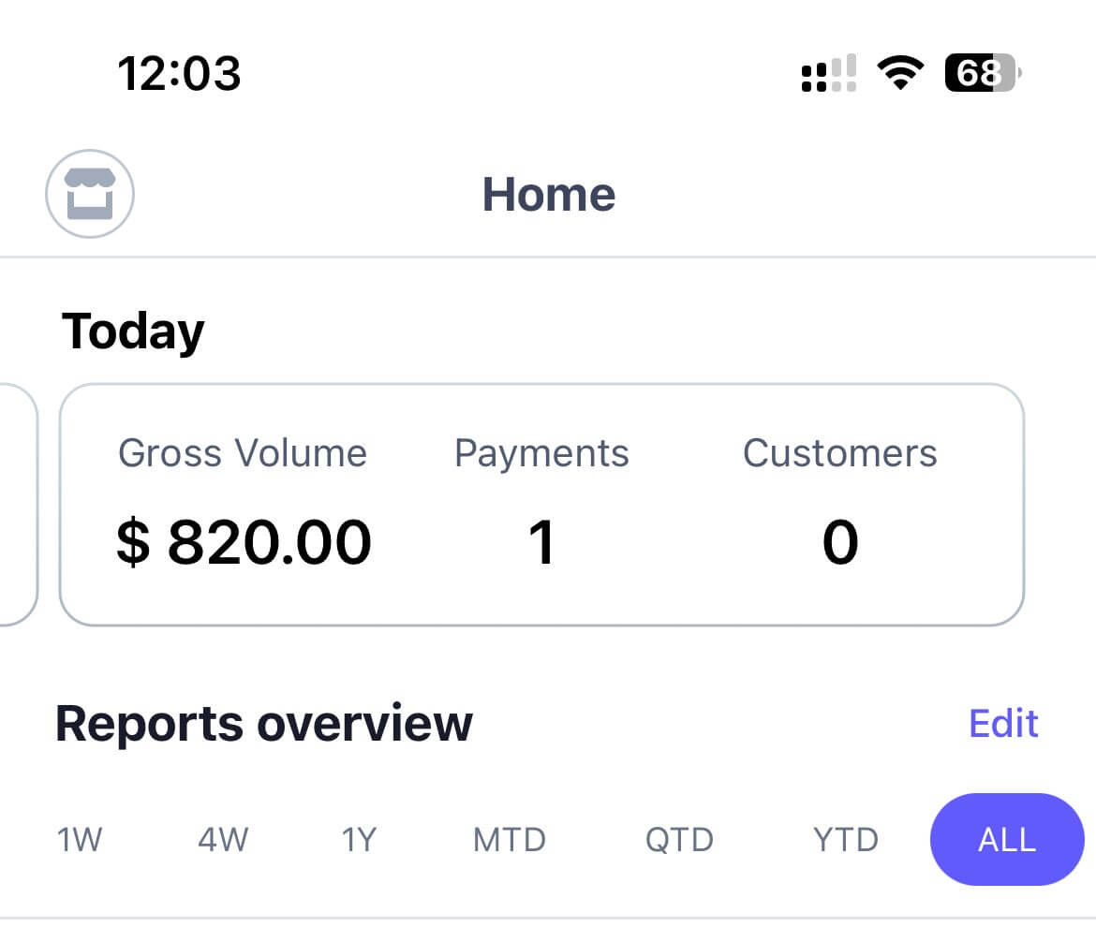The height and width of the screenshot is (942, 1096).
Task: Tap the cellular signal bars icon
Action: (x=829, y=73)
